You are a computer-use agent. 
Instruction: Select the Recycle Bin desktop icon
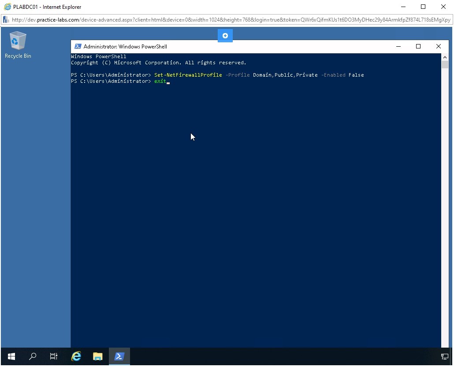[x=18, y=45]
